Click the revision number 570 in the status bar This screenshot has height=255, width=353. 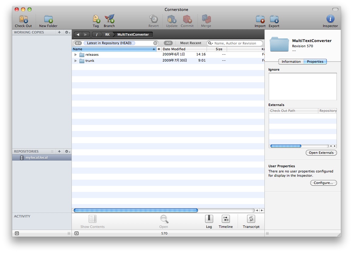coord(164,233)
